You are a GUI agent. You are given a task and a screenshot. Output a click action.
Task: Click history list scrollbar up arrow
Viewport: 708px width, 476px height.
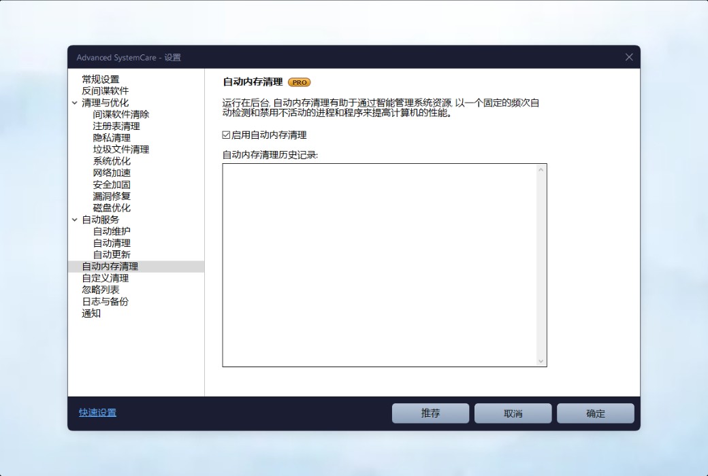[x=541, y=169]
